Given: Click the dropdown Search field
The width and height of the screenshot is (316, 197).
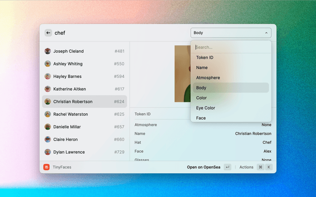Looking at the screenshot, I should click(x=231, y=47).
